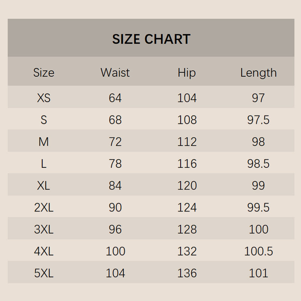Select hip value 120 in XL row
The image size is (301, 301).
pos(187,185)
